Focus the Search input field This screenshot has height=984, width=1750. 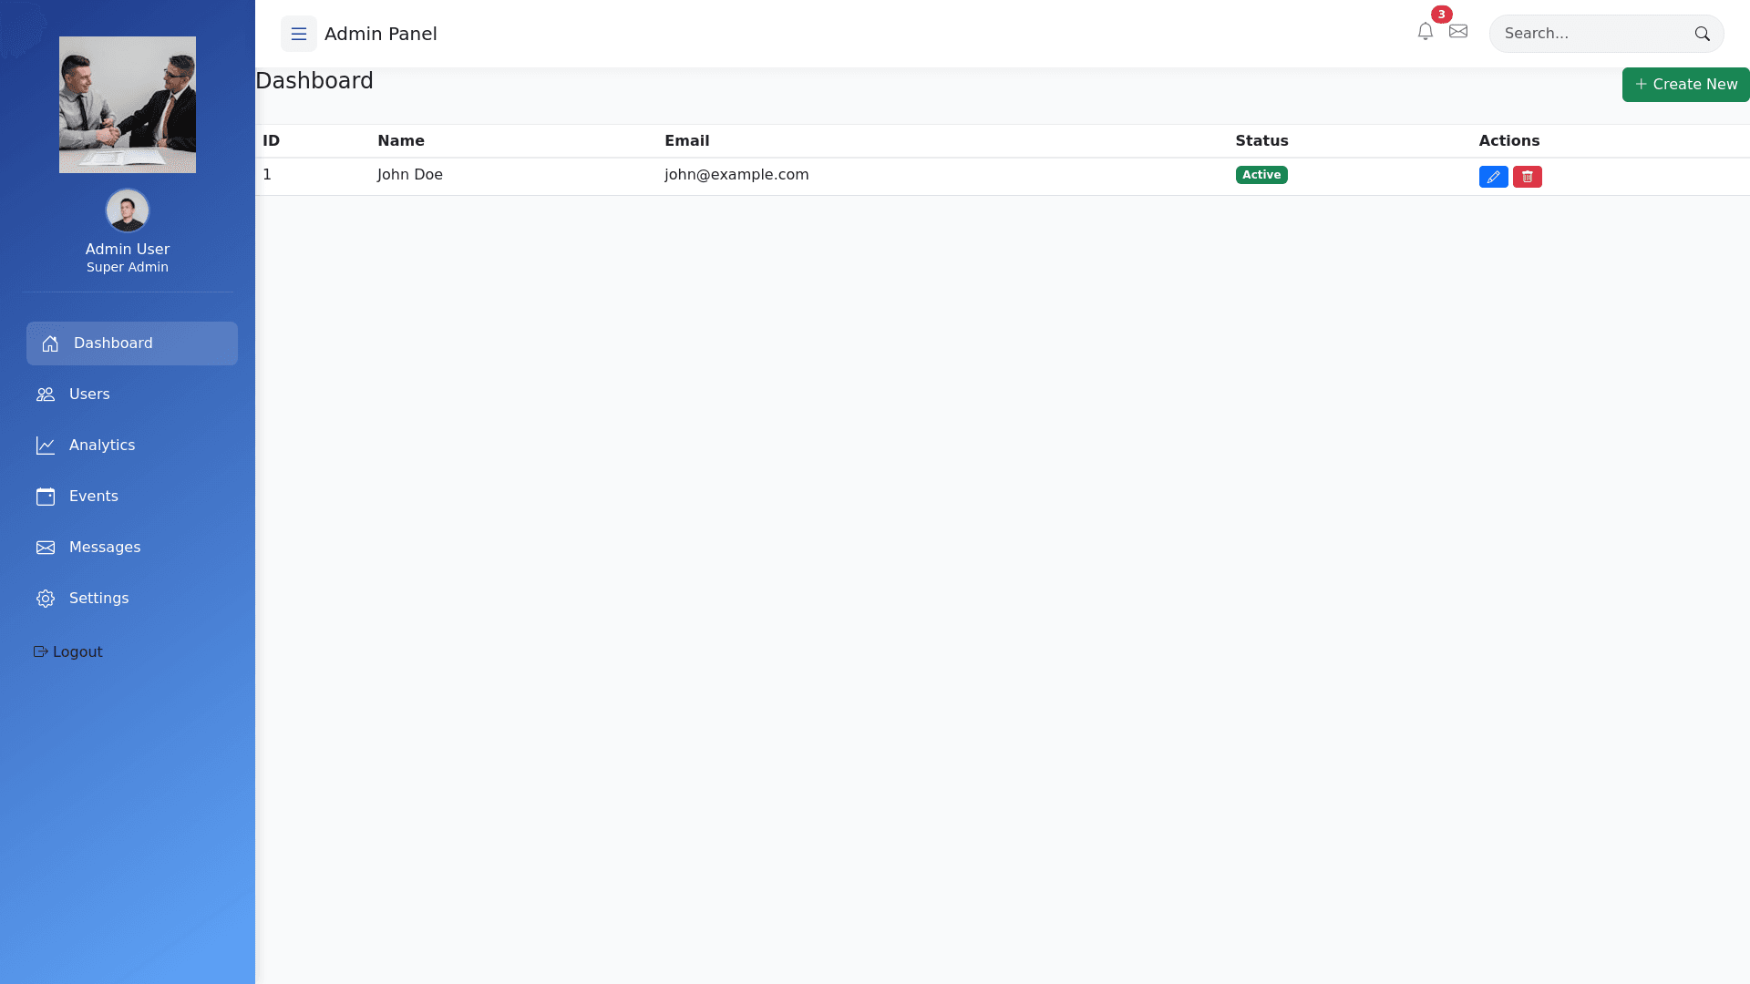1590,34
